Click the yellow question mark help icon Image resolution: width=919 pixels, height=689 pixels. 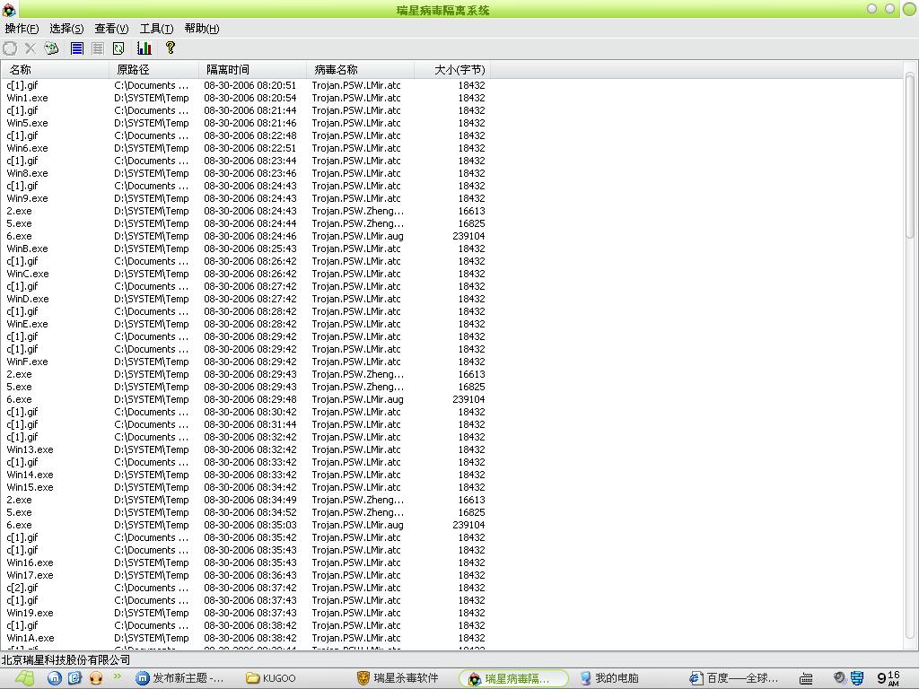[x=170, y=48]
